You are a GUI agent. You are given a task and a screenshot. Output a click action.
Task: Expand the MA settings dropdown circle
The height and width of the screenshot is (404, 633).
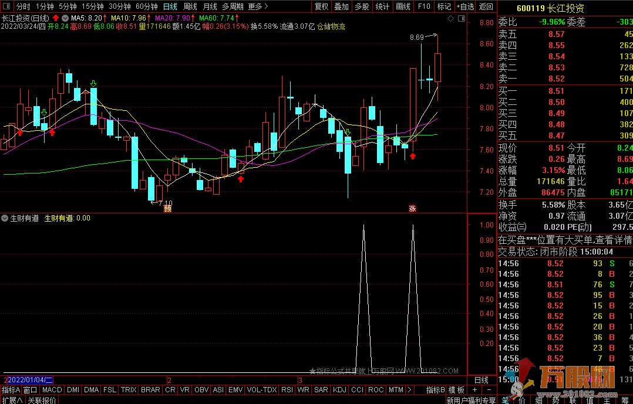pos(65,19)
